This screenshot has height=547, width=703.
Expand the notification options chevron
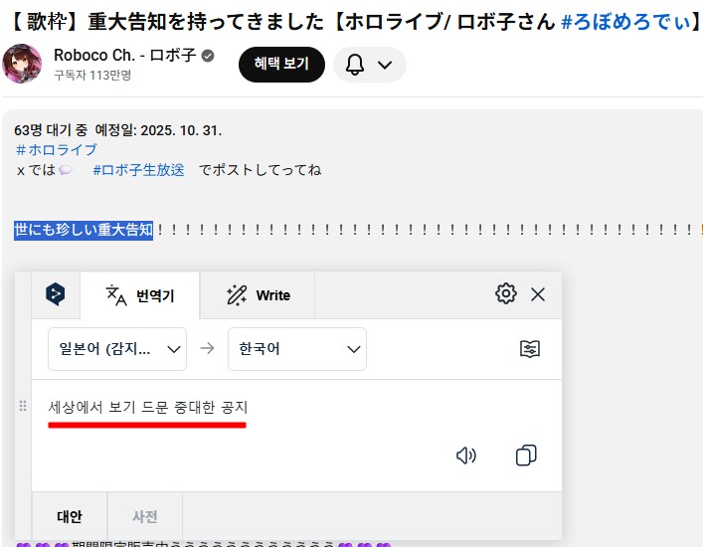click(x=385, y=65)
